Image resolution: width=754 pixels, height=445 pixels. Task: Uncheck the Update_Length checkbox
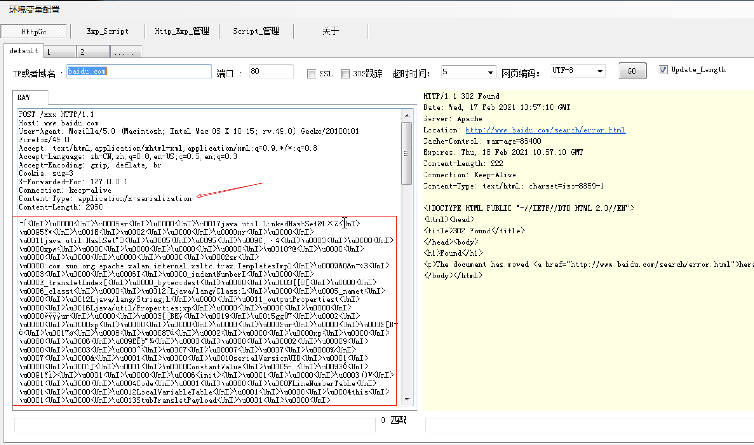pos(663,70)
